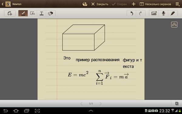Select the drawn cuboid shape

(84, 37)
